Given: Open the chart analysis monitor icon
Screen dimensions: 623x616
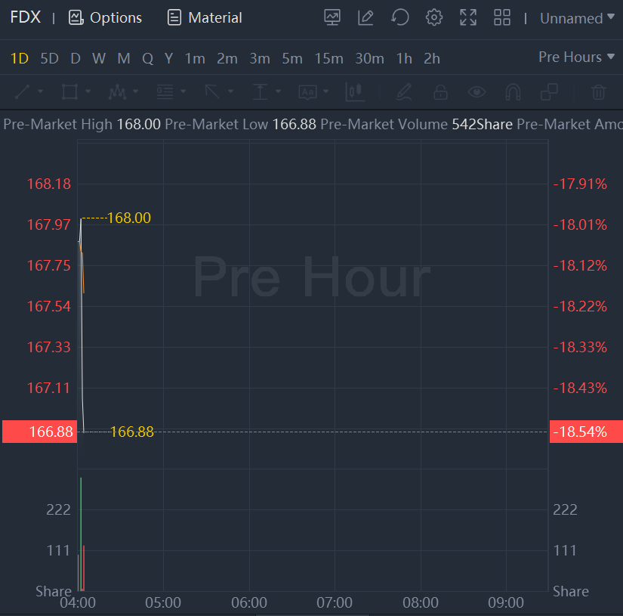Looking at the screenshot, I should [x=332, y=17].
